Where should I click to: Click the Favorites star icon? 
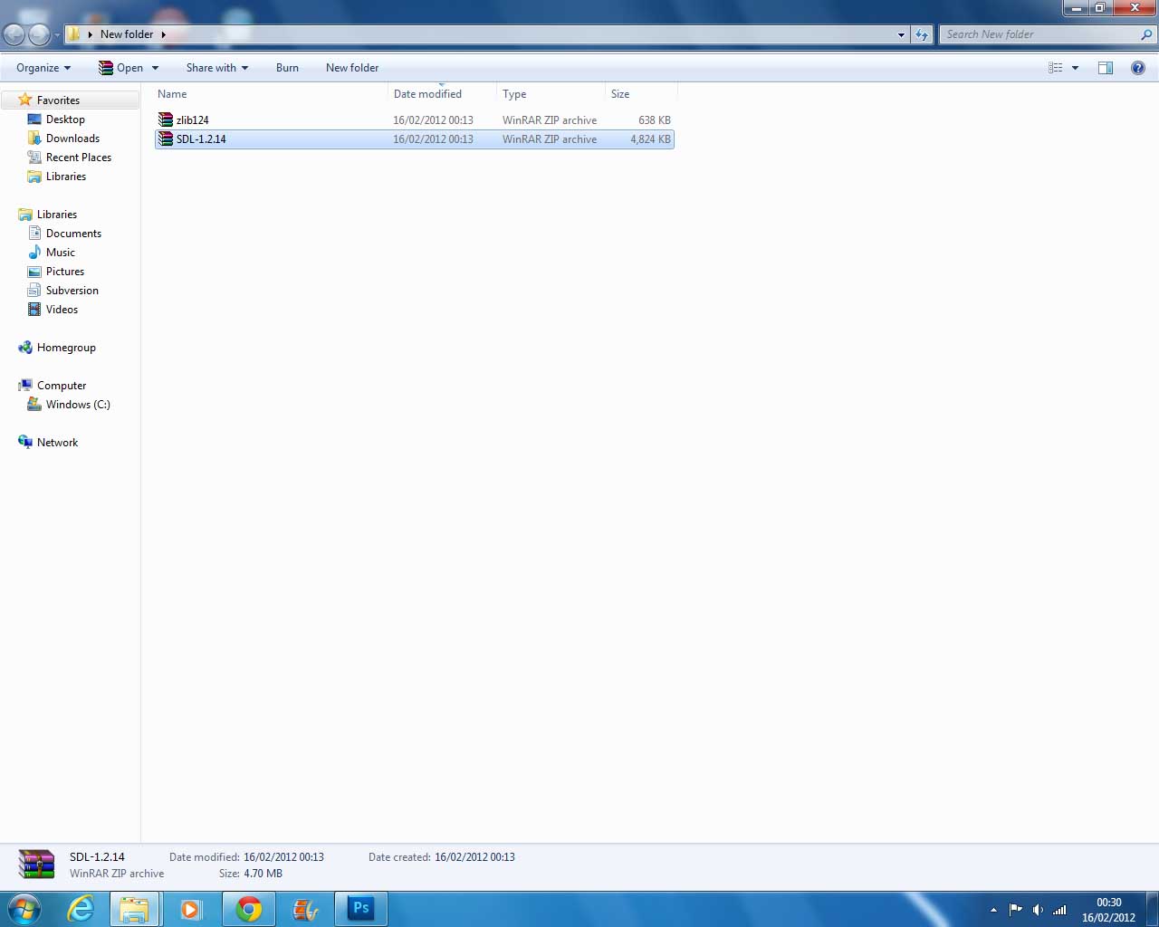pos(25,100)
